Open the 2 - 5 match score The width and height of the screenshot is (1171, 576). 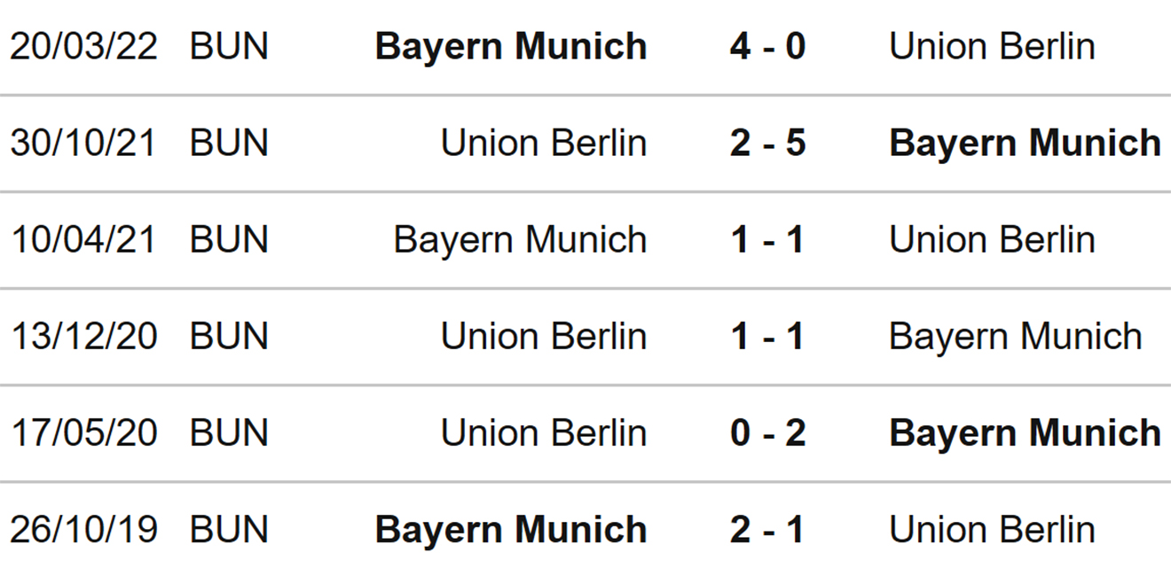click(x=767, y=143)
